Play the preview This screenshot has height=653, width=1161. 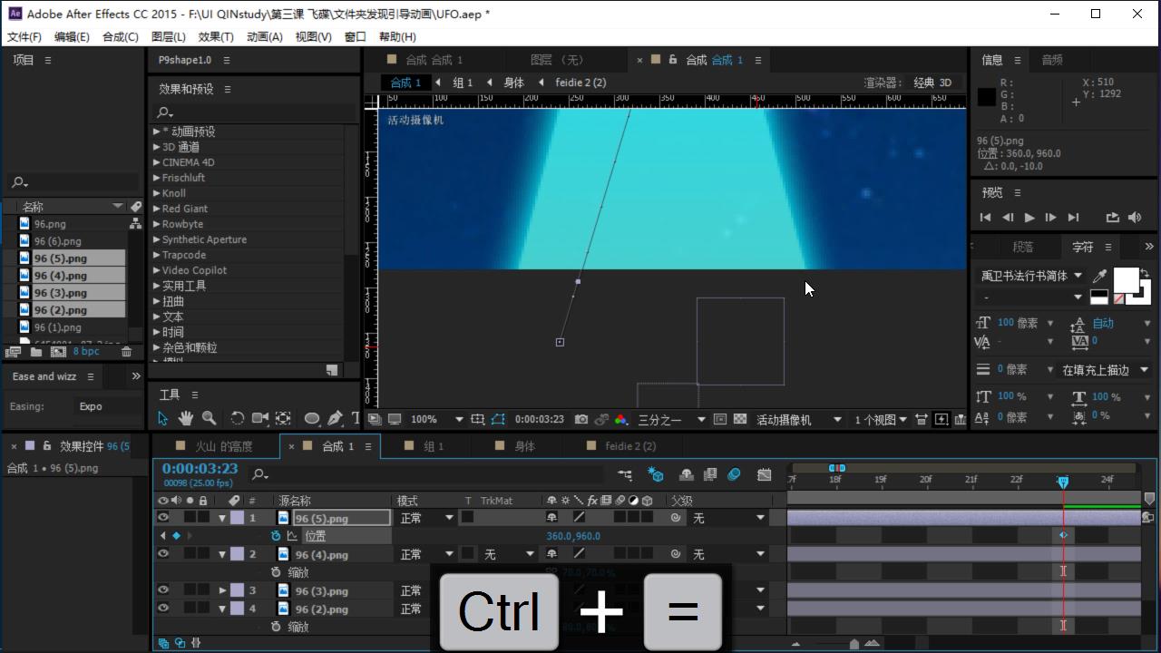1029,218
